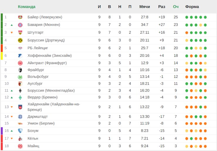Image resolution: width=217 pixels, height=151 pixels.
Task: Sort by the Мячи goals column header
Action: (145, 7)
